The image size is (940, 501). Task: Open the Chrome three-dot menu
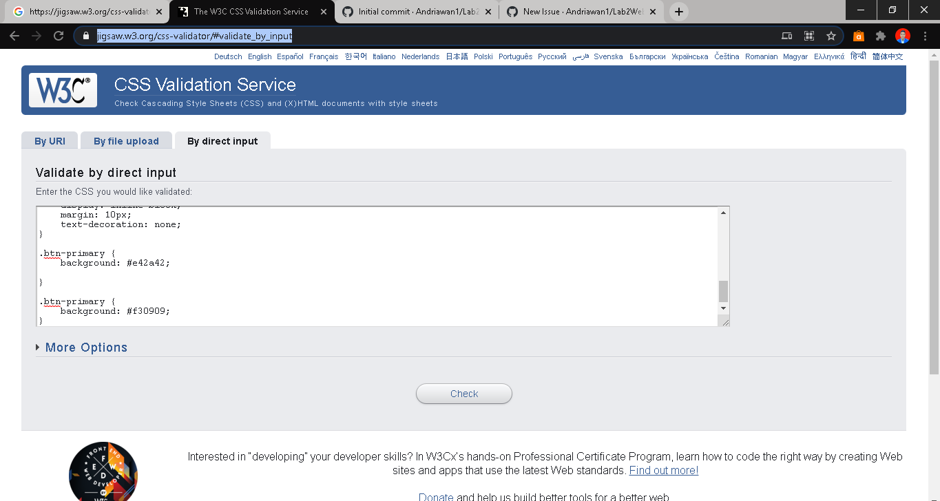coord(926,36)
